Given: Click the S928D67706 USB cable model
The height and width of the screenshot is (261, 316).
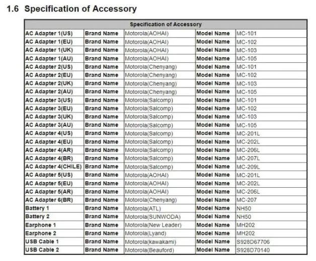Looking at the screenshot, I should point(253,242).
